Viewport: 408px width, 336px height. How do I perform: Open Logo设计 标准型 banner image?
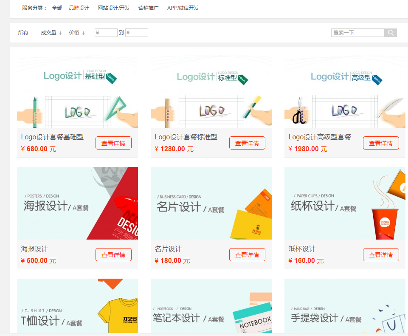pos(211,91)
